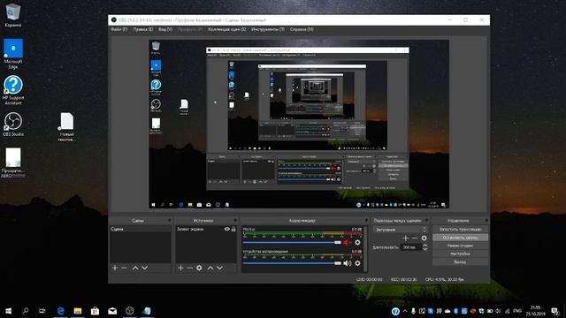
Task: Open the Recycle Bin desktop icon
Action: pyautogui.click(x=13, y=15)
